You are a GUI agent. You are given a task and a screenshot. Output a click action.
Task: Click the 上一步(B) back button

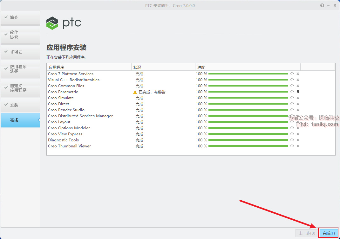(307, 233)
